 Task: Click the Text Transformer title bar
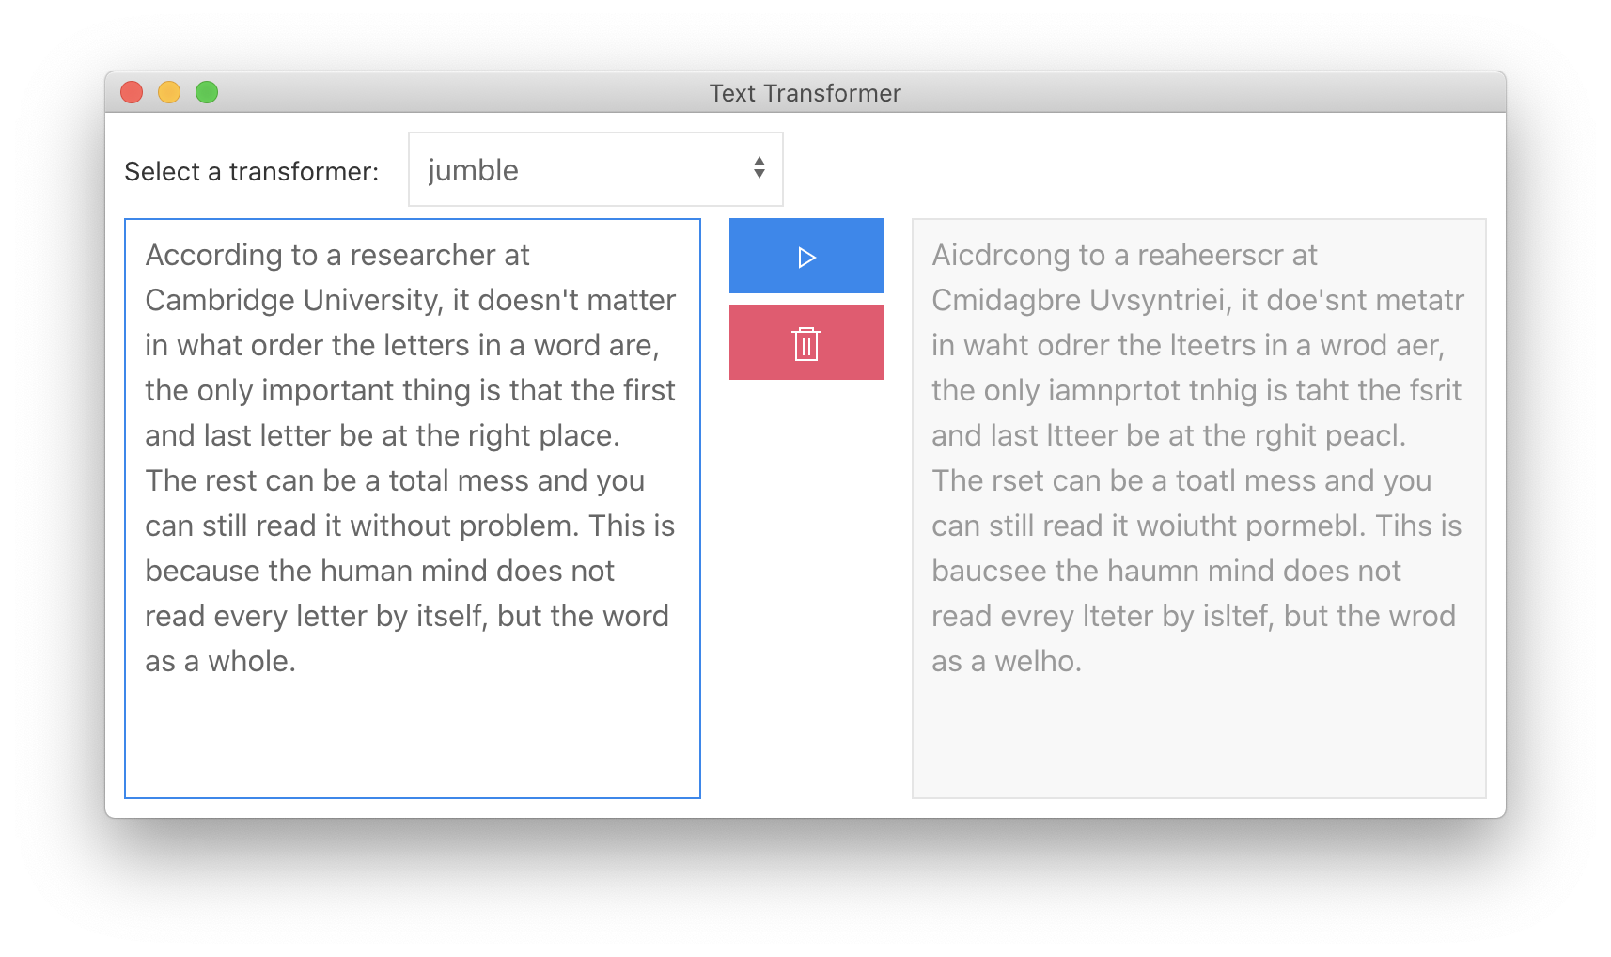[805, 92]
